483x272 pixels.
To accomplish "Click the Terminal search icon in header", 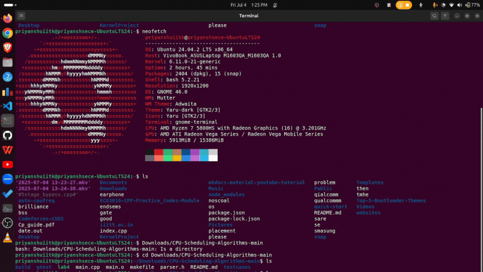I will pyautogui.click(x=435, y=16).
